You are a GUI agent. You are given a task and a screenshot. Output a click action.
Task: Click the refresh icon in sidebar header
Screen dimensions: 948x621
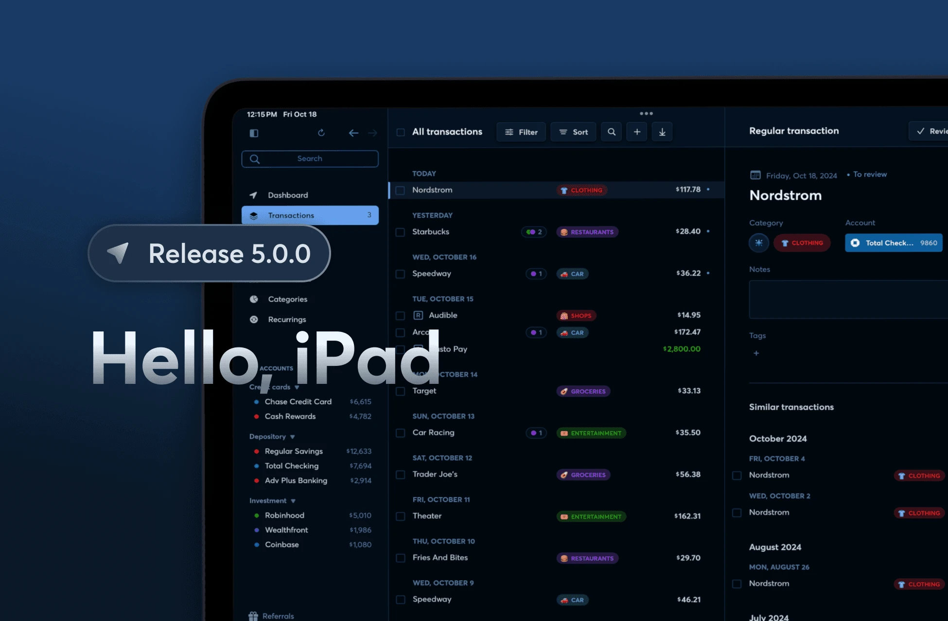point(321,133)
